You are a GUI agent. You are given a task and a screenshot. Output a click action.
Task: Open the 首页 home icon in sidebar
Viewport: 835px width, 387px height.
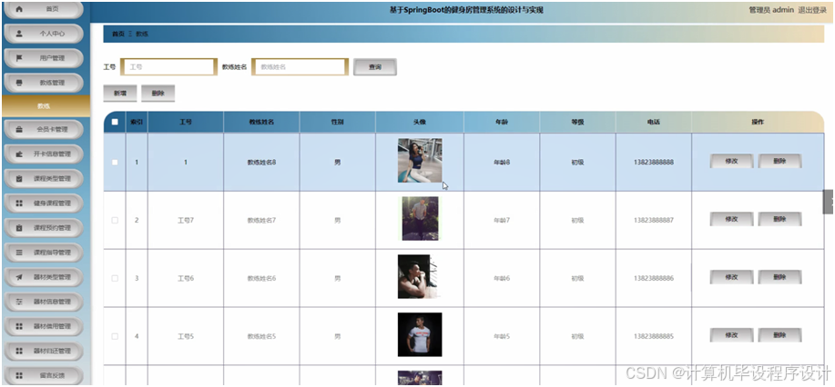(19, 9)
